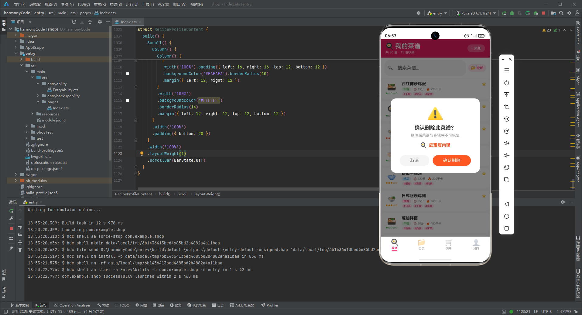Switch to the Index.ets editor tab

(x=128, y=22)
